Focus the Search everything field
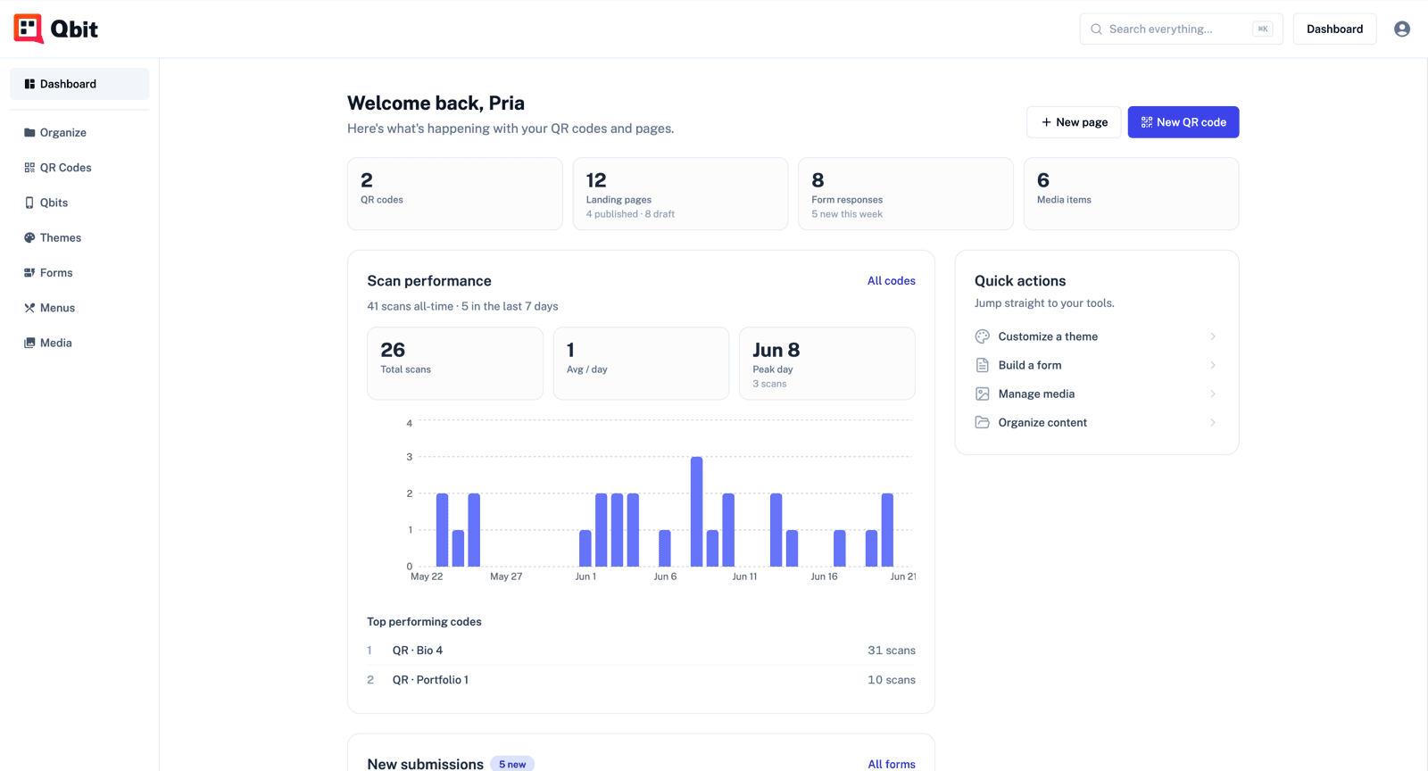This screenshot has height=771, width=1428. tap(1181, 29)
